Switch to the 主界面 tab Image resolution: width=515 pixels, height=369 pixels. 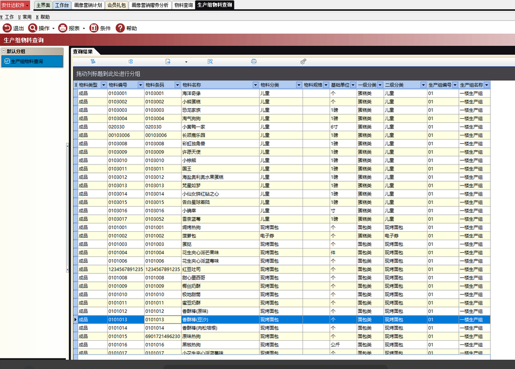[43, 5]
